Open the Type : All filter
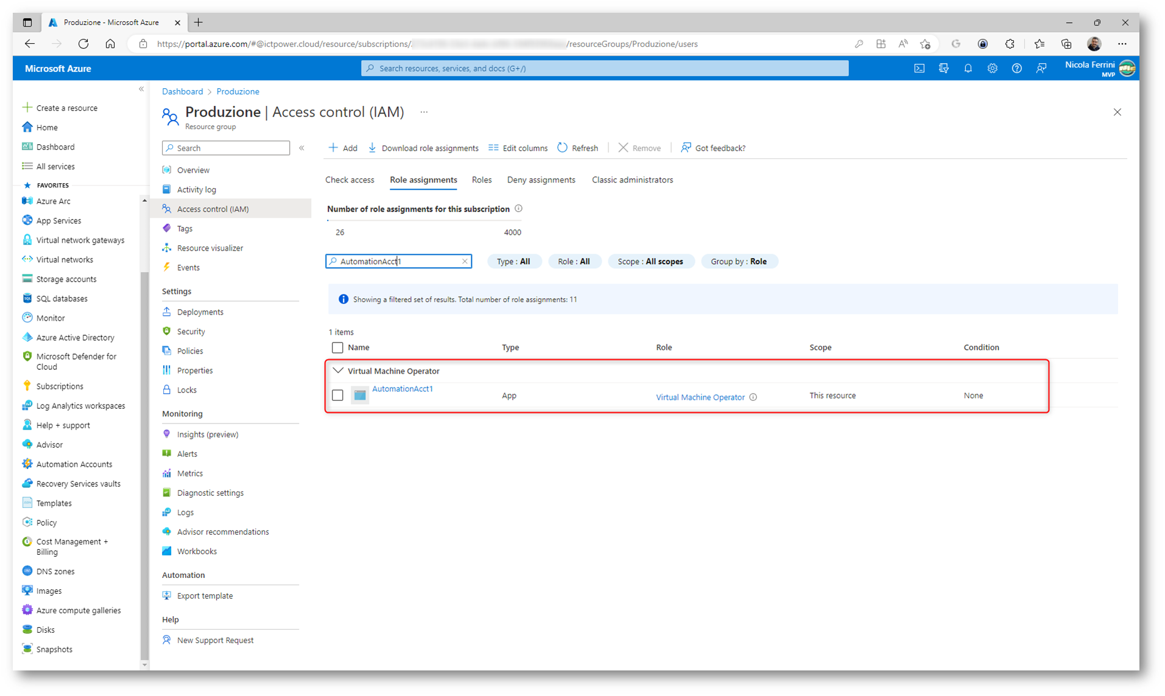This screenshot has height=696, width=1165. pos(513,262)
